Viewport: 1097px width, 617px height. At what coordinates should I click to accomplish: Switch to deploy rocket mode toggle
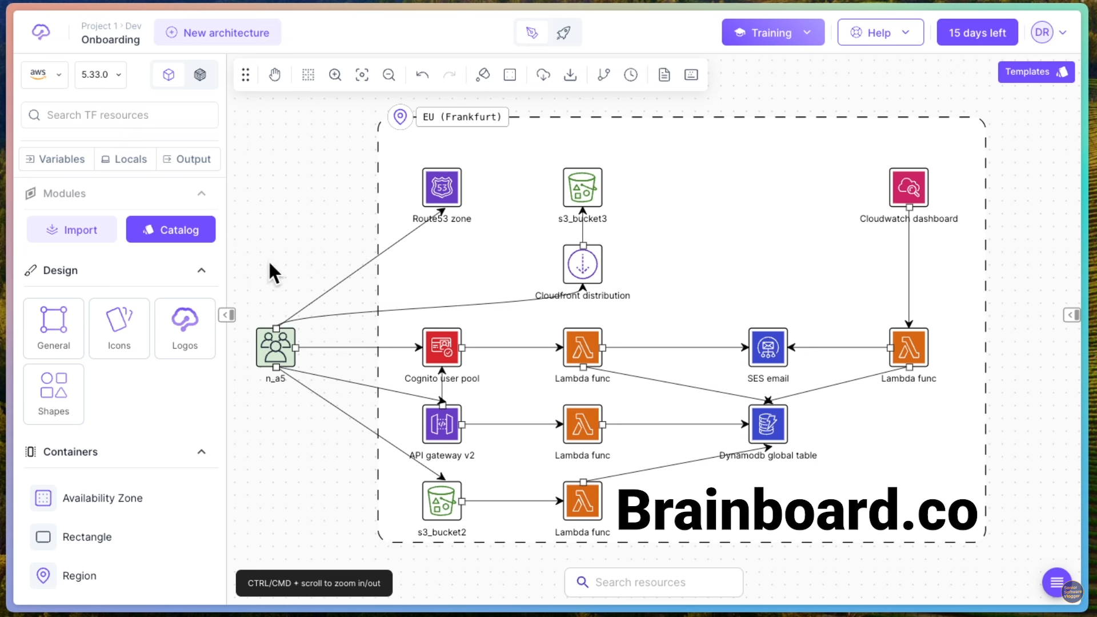pyautogui.click(x=564, y=33)
